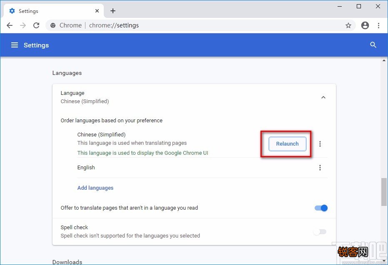Viewport: 388px width, 265px height.
Task: Click the Relaunch button
Action: tap(287, 144)
